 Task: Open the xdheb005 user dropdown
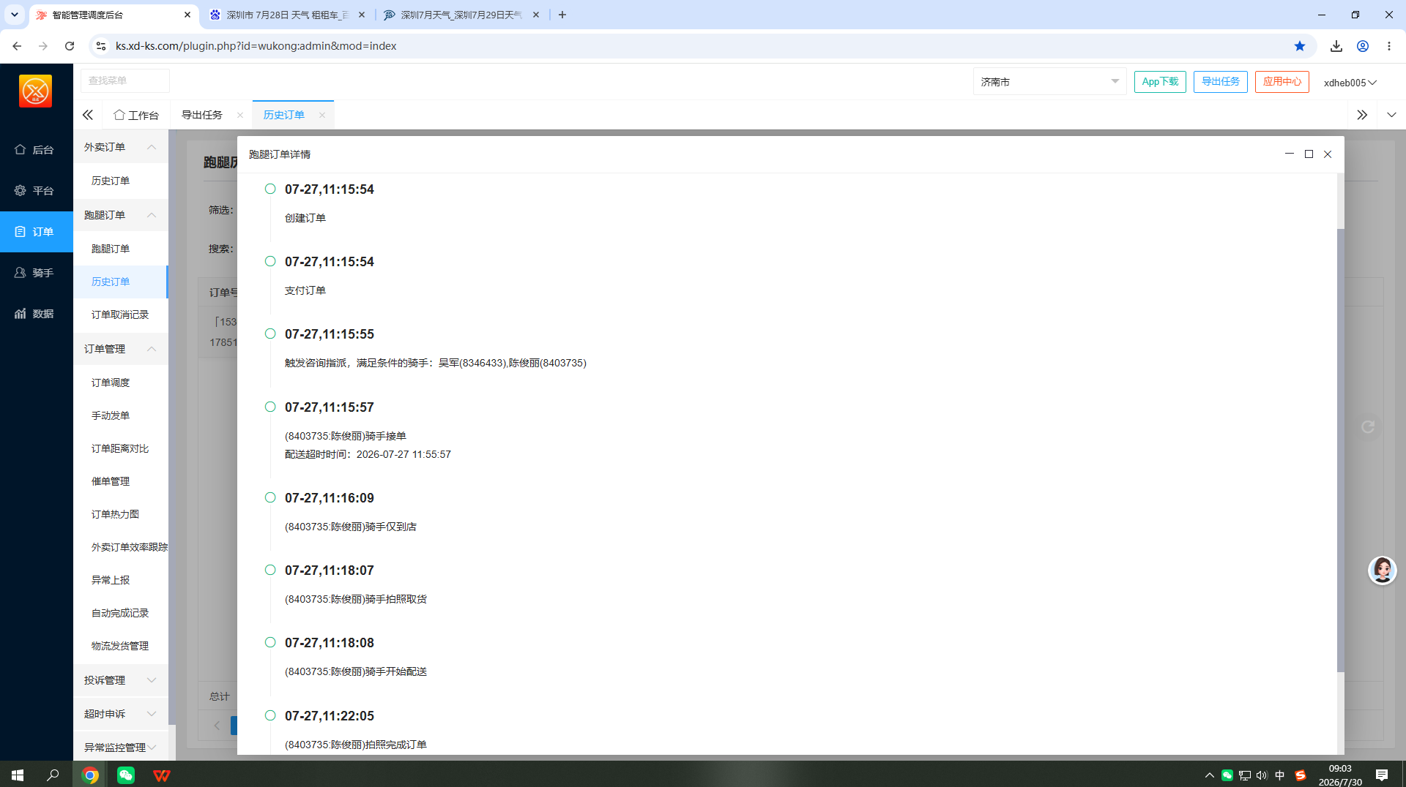click(1350, 82)
